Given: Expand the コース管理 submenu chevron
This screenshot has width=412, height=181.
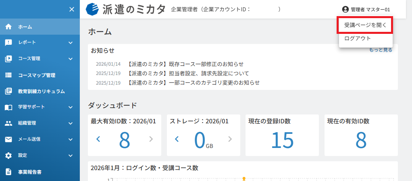Looking at the screenshot, I should point(71,58).
